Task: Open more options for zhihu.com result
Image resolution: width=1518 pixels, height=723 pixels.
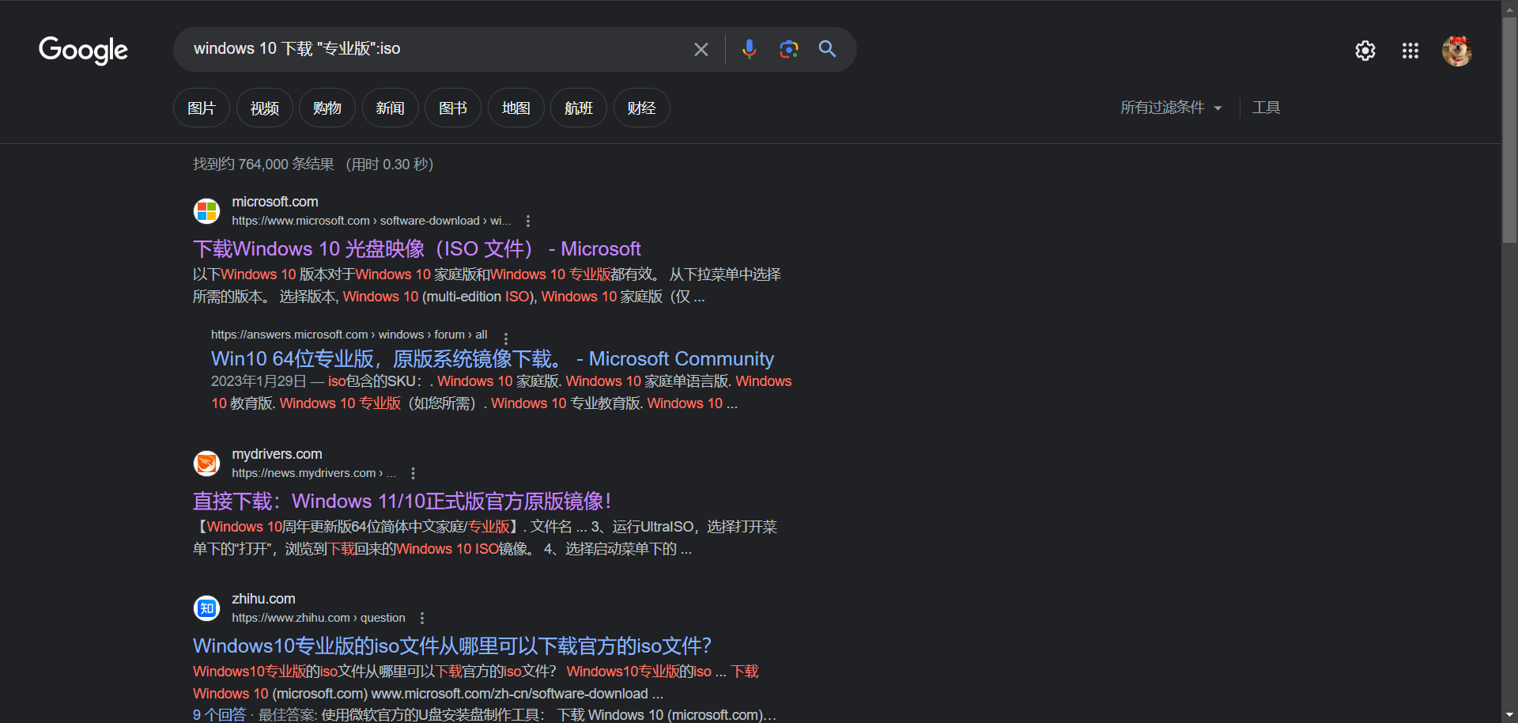Action: tap(422, 618)
